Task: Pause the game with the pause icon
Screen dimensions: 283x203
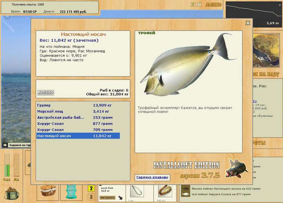Action: click(193, 5)
